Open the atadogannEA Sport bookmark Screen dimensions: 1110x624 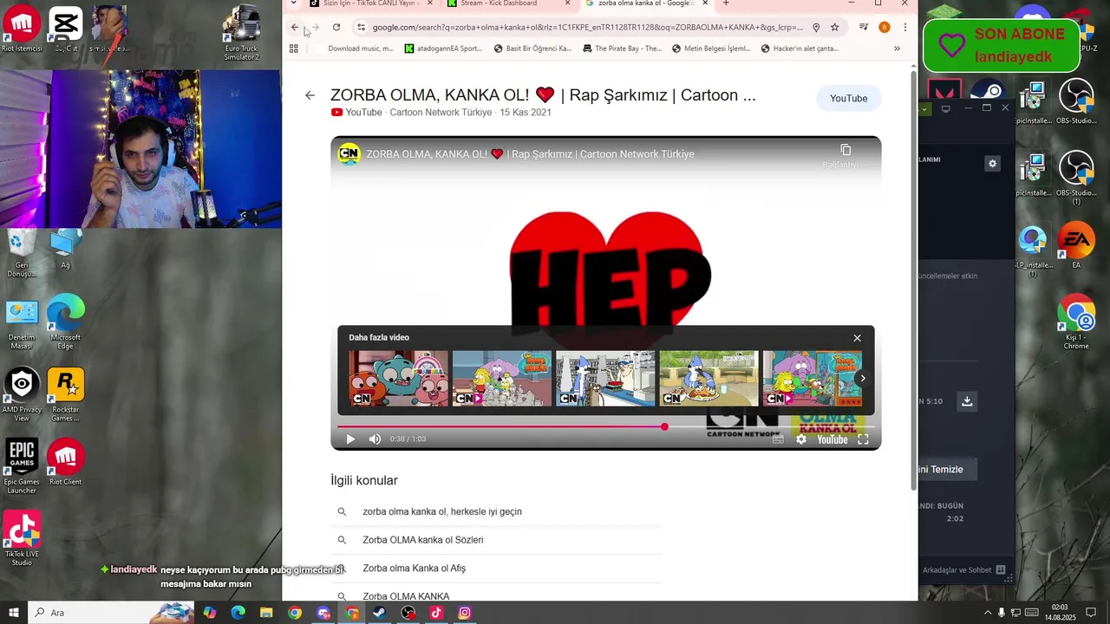443,49
